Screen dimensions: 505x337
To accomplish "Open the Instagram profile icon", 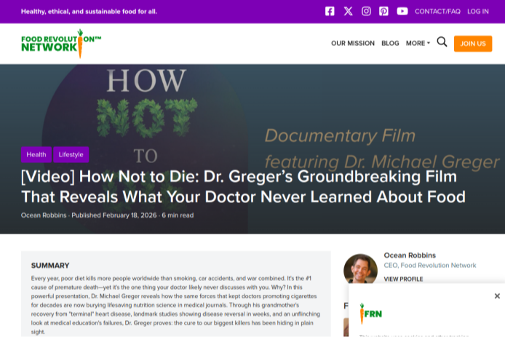I will [366, 11].
